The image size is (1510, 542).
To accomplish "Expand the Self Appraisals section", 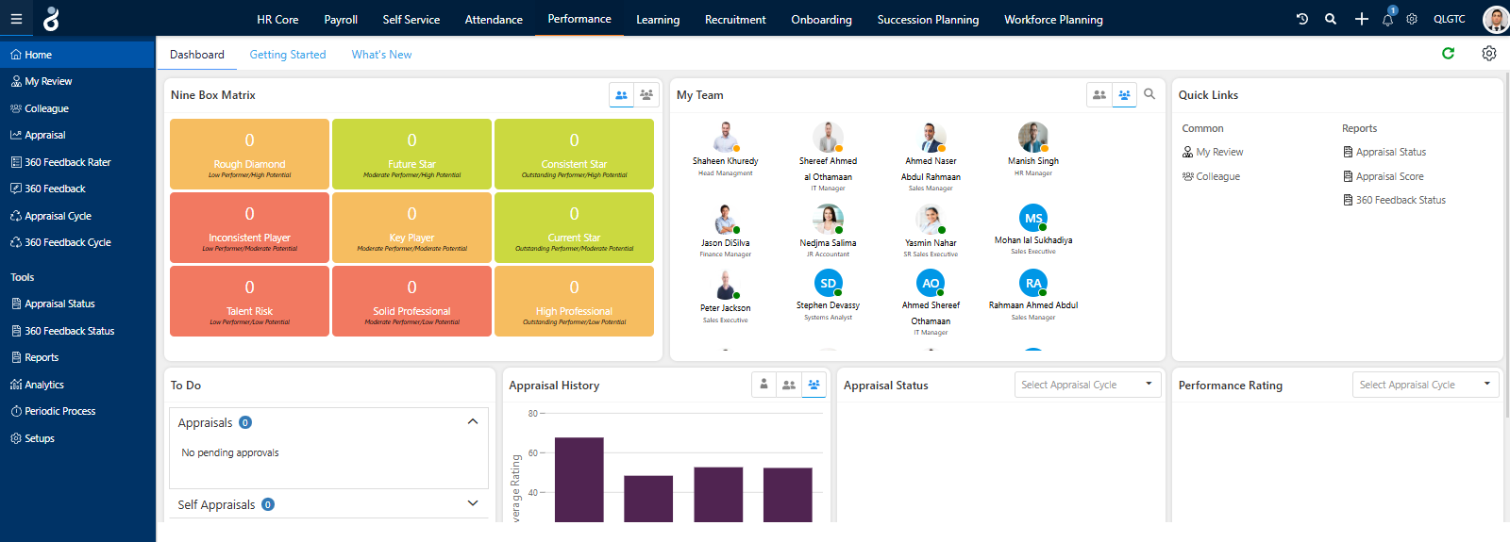I will [x=473, y=503].
